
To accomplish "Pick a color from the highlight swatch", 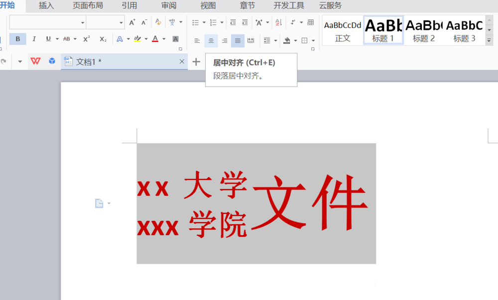I will point(138,38).
